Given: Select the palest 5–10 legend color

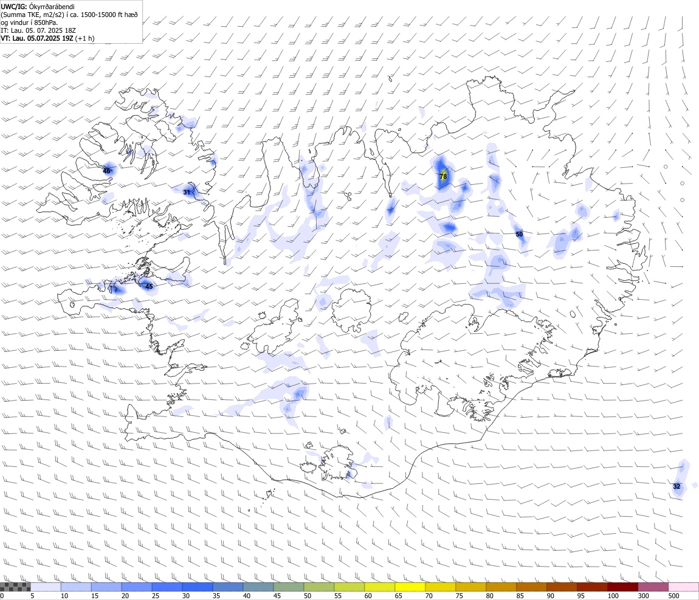Looking at the screenshot, I should coord(46,587).
